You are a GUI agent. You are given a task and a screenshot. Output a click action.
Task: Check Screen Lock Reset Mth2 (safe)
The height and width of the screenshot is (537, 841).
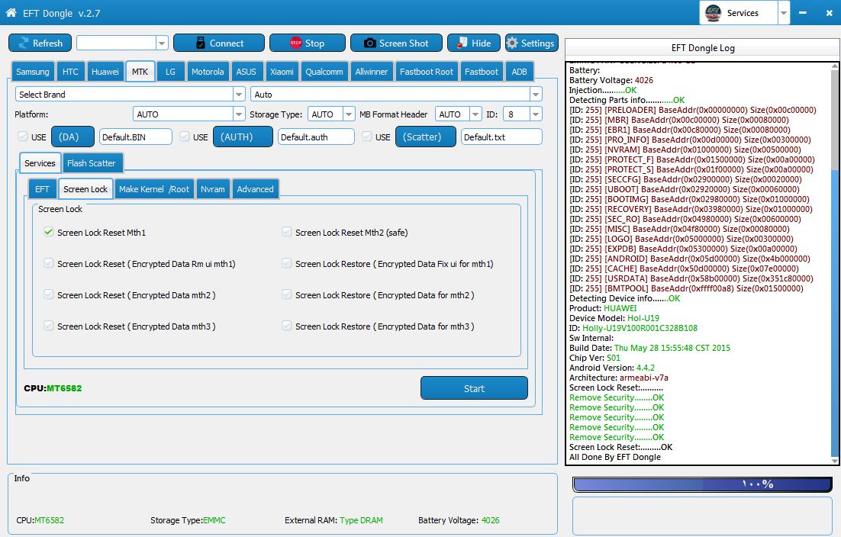pos(288,233)
